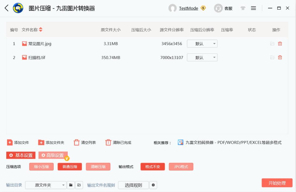Open the 九雷文档转换器 recommendation link
Screen dimensions: 296x192
click(233, 143)
